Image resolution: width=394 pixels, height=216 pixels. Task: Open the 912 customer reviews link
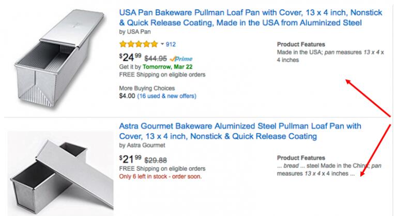coord(171,44)
